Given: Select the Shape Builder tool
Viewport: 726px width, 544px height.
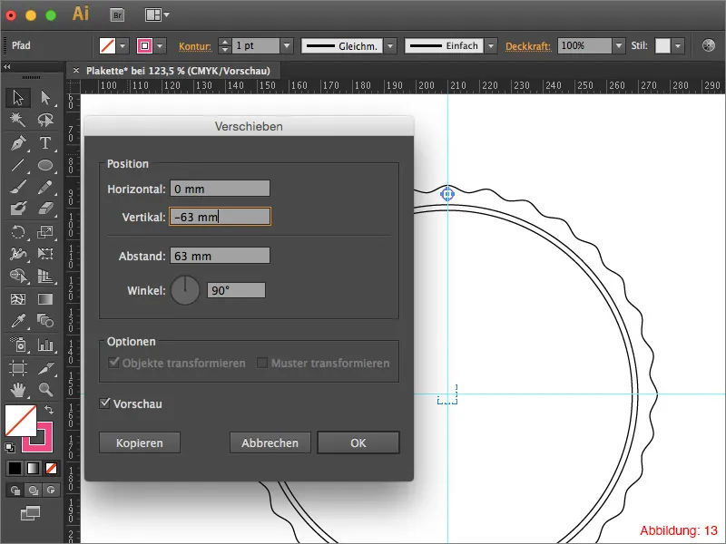Looking at the screenshot, I should point(17,277).
